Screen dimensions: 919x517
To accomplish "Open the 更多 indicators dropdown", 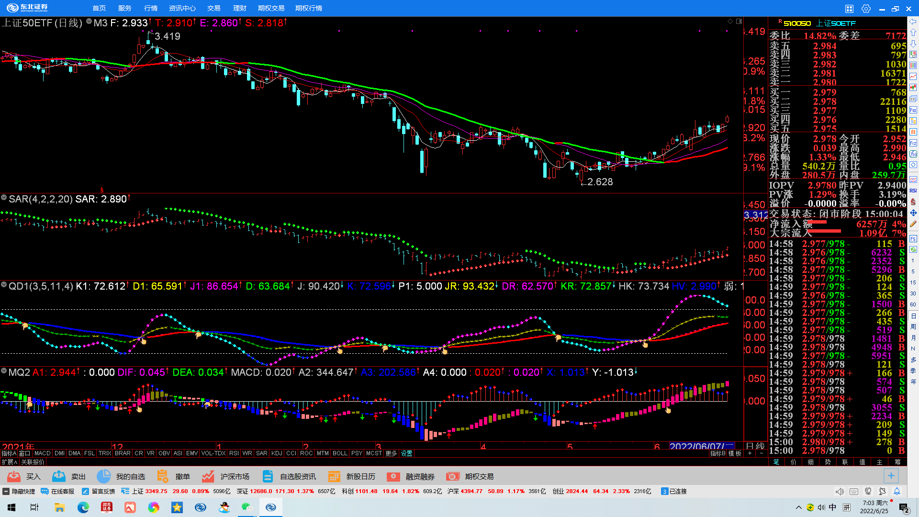I will (x=391, y=453).
